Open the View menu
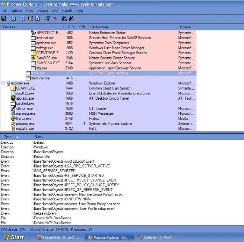The height and width of the screenshot is (242, 244). coord(29,11)
